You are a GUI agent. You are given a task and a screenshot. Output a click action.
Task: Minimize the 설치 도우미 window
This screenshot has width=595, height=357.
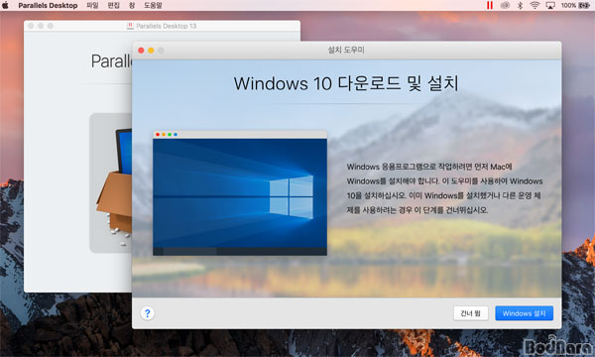click(x=151, y=50)
